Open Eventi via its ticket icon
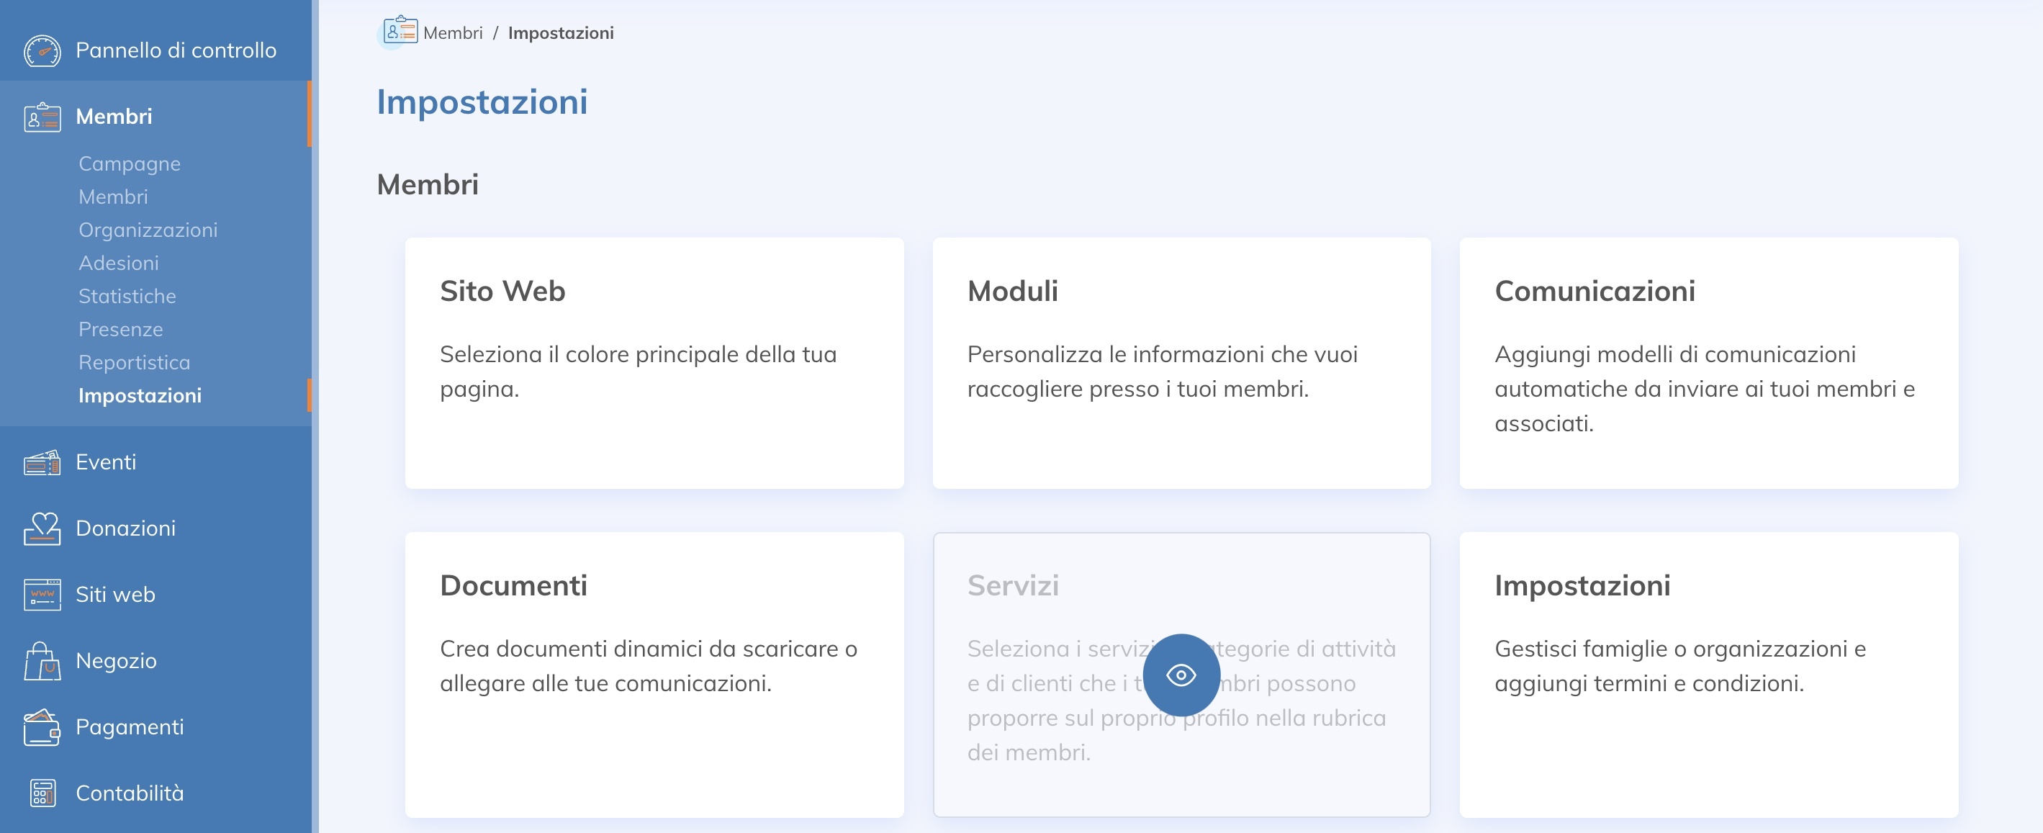Screen dimensions: 2043x833 click(42, 462)
